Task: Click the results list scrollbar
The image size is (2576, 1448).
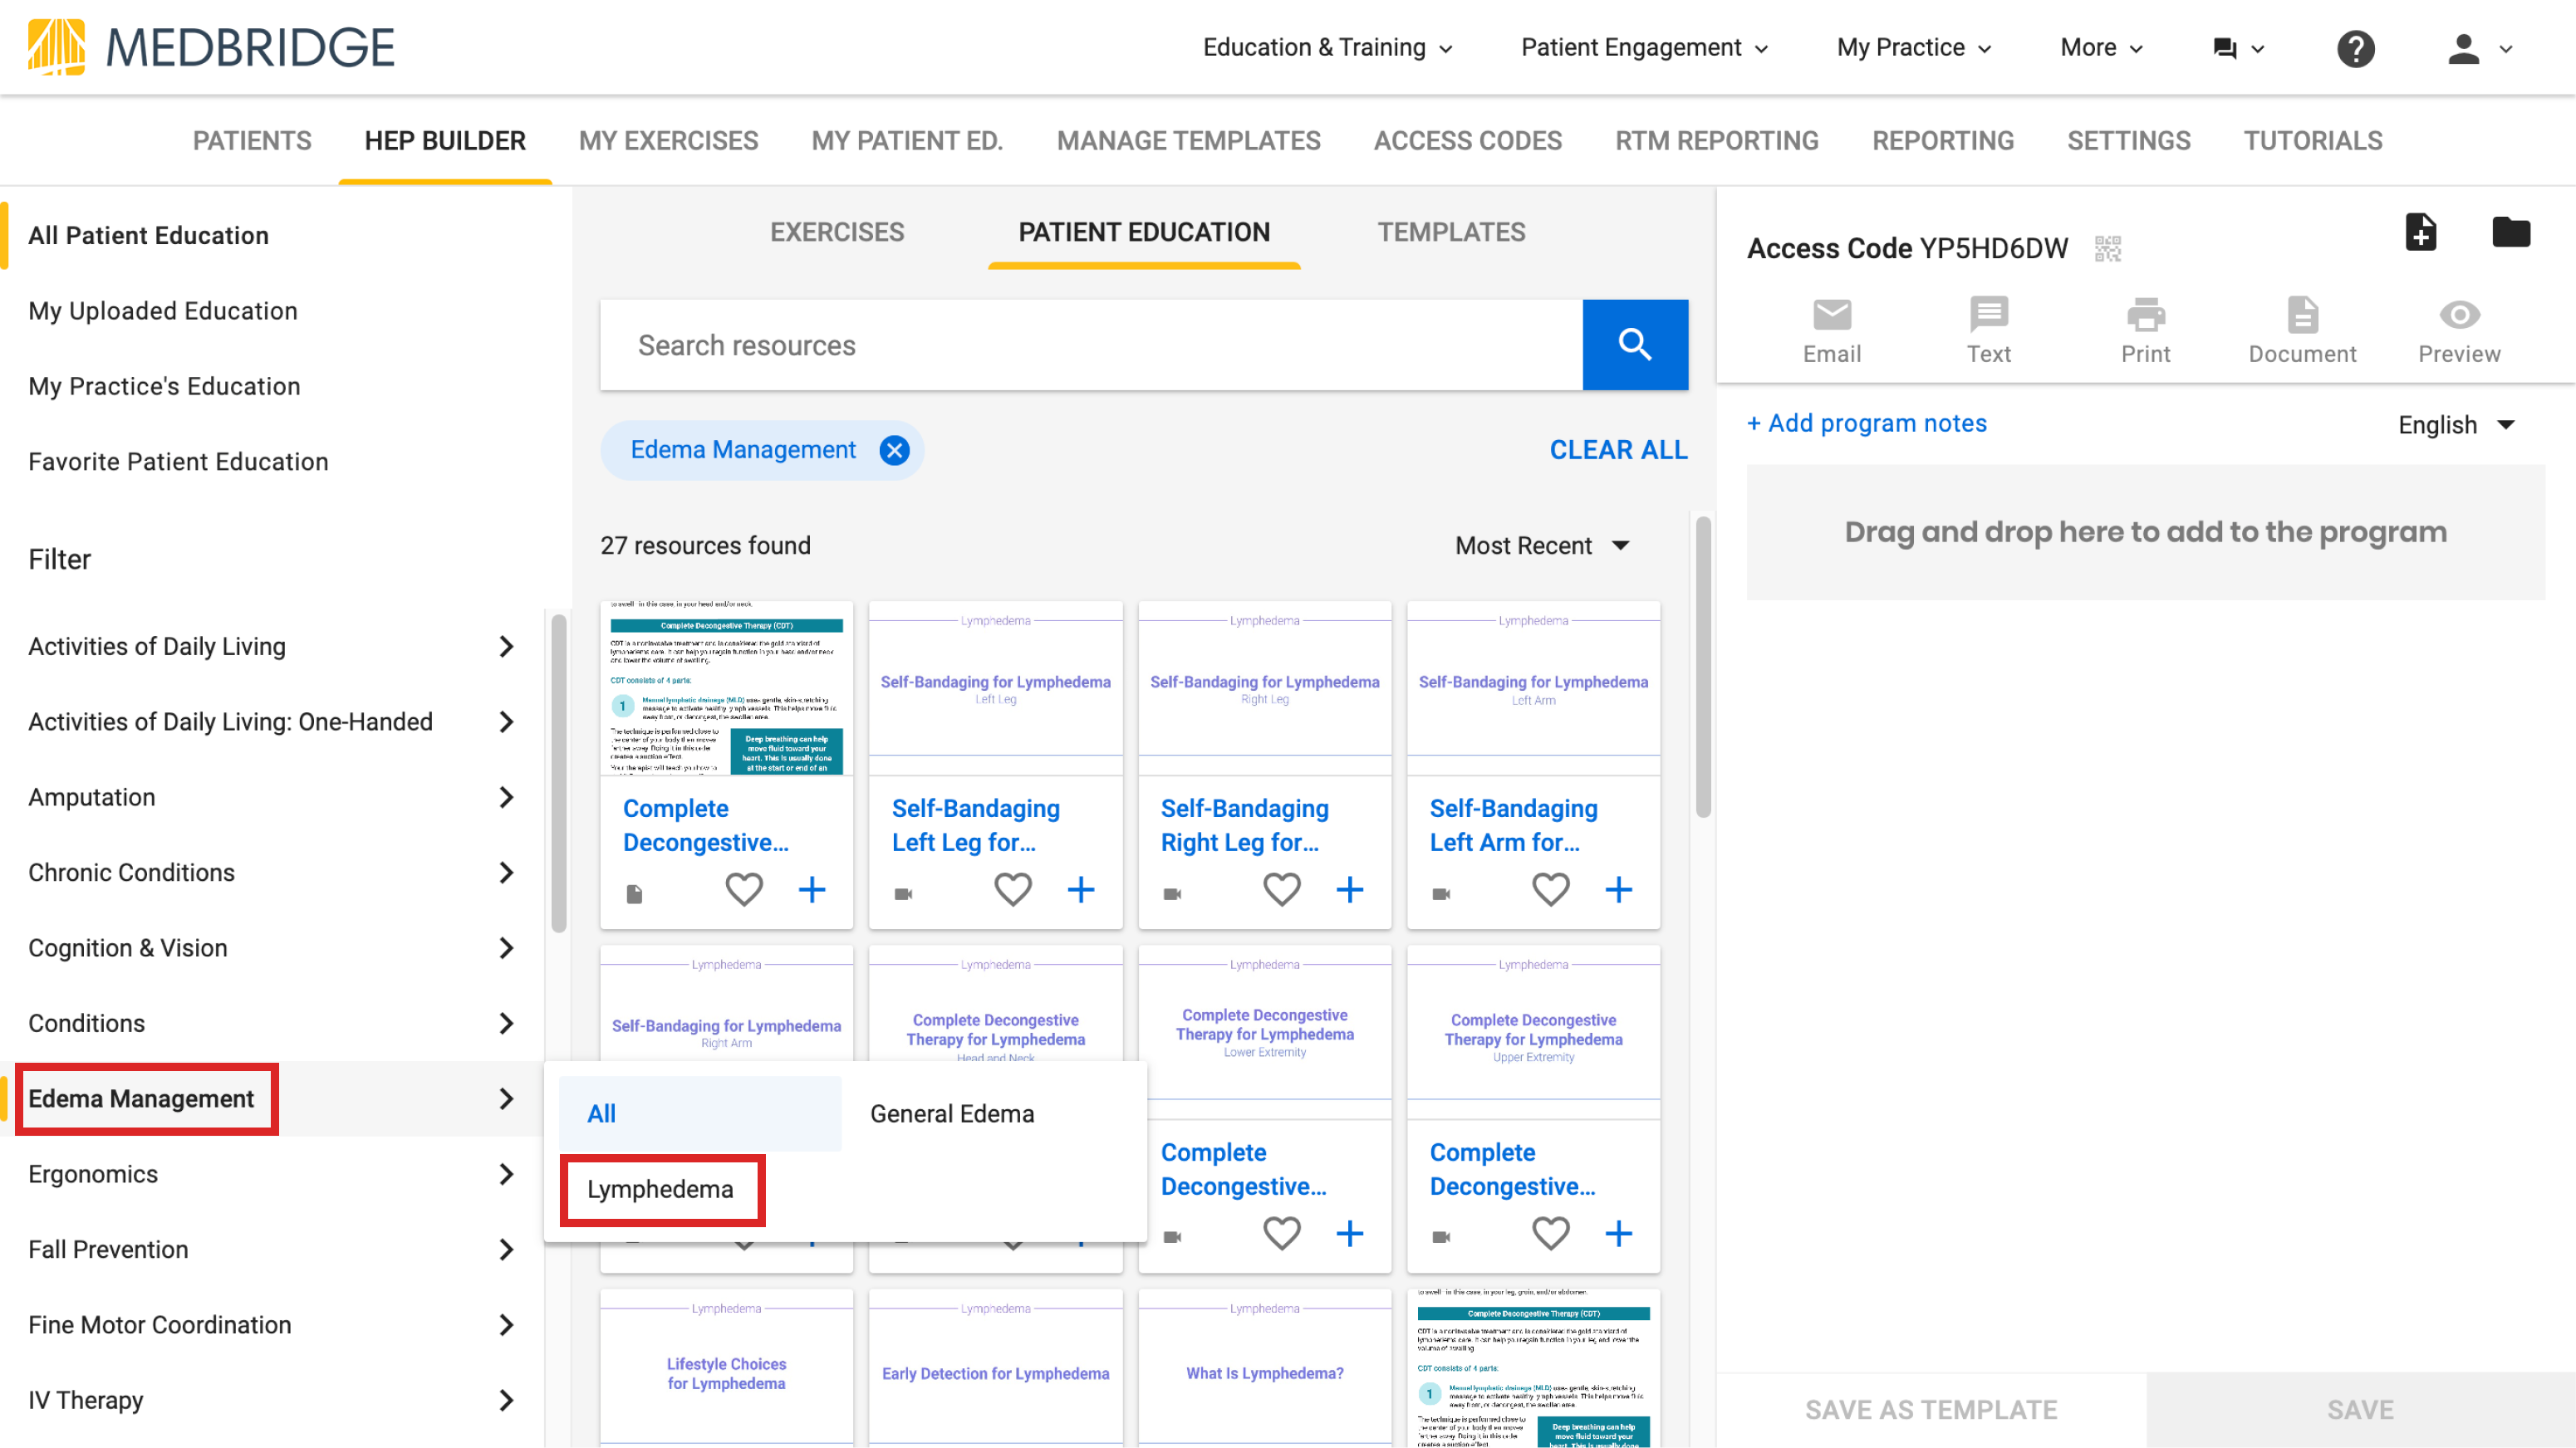Action: click(x=1703, y=667)
